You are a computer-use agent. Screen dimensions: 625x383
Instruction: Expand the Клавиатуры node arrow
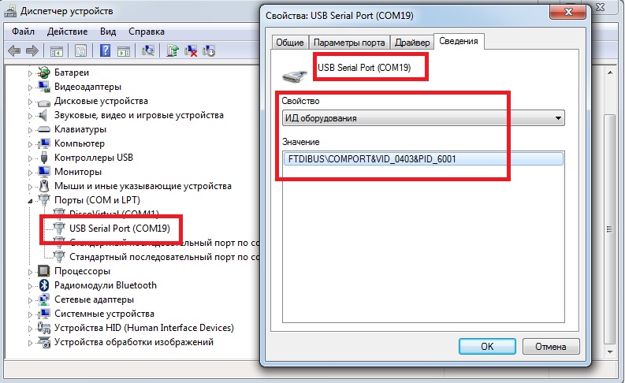30,129
